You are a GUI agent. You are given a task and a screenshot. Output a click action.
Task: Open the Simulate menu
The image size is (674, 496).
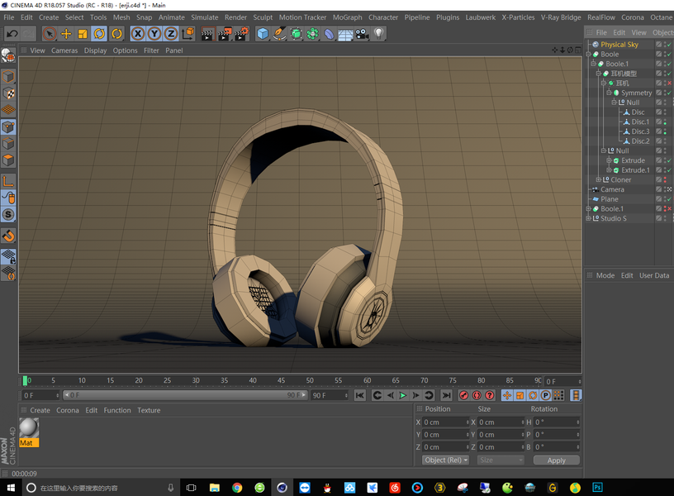pyautogui.click(x=205, y=17)
